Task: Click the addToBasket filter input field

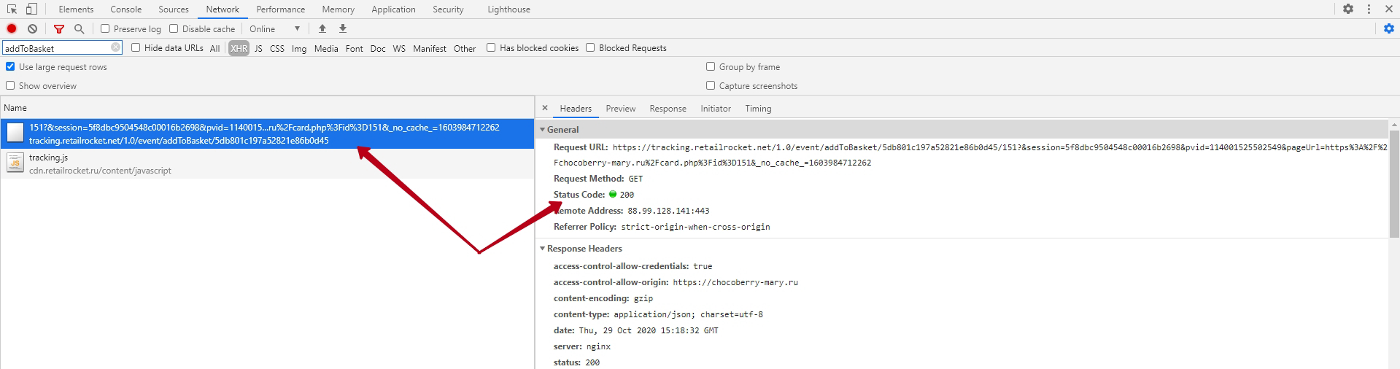Action: [57, 48]
